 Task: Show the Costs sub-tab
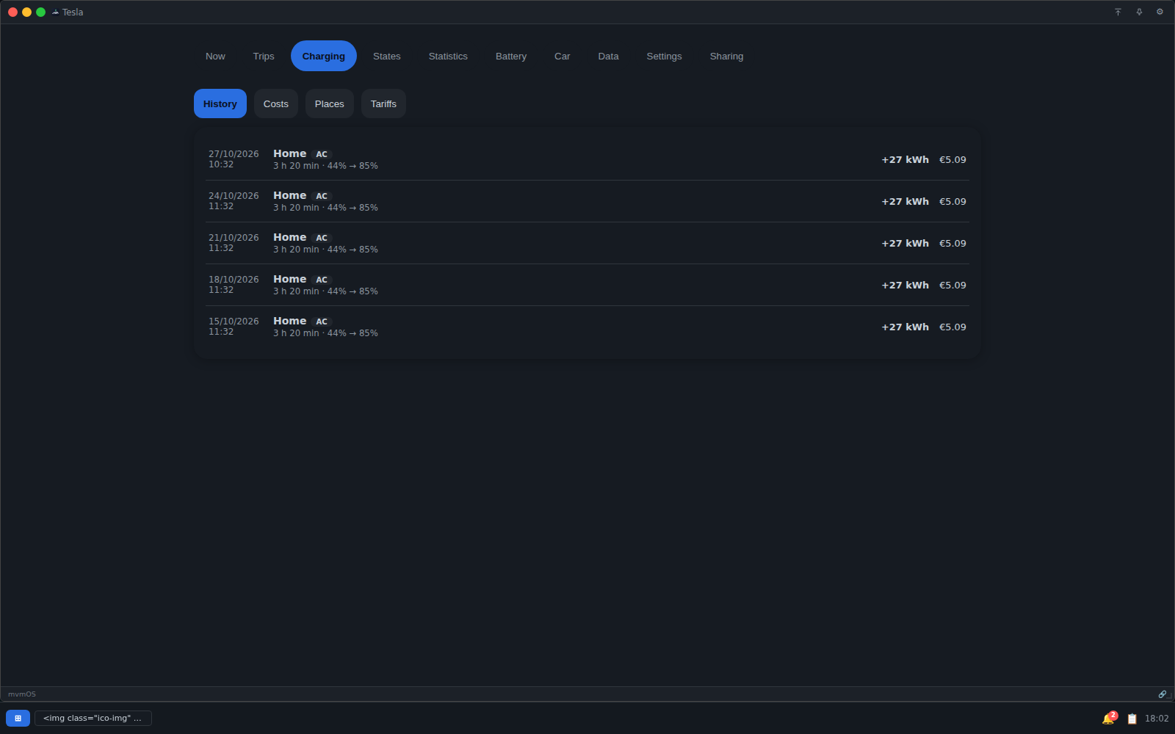276,103
